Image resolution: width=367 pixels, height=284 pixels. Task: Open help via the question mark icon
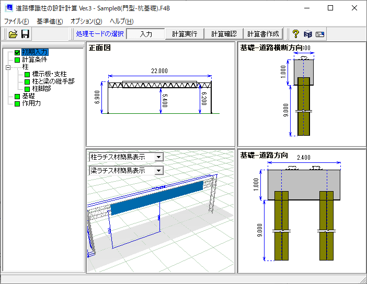pyautogui.click(x=296, y=34)
